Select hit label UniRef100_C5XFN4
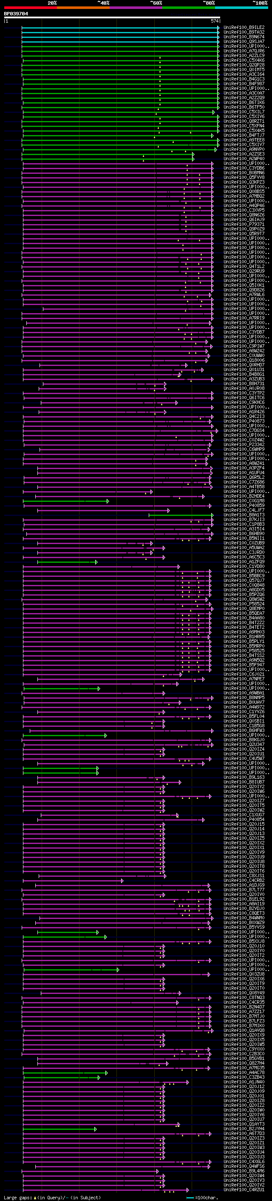 tap(244, 126)
